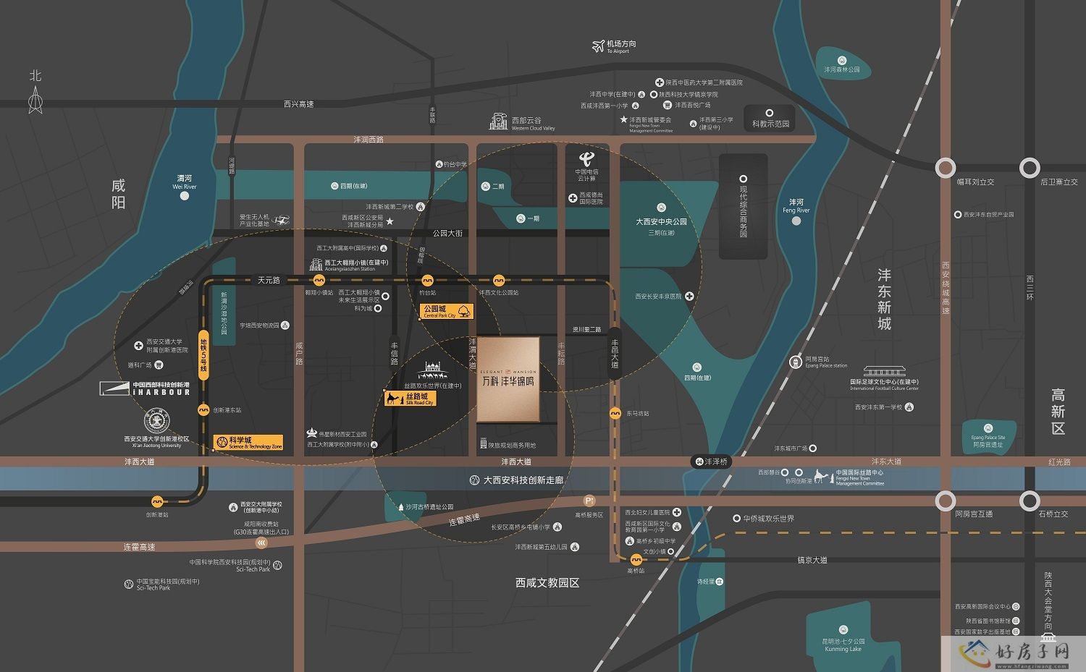Click the 陕西大会堂 building icon

click(1048, 637)
